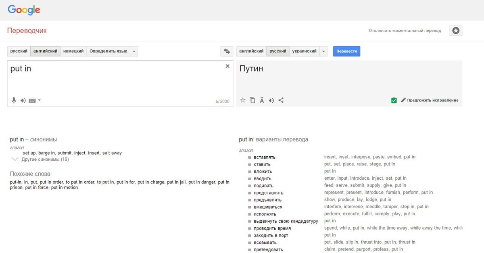484x253 pixels.
Task: Open the target language dropdown arrow
Action: click(x=323, y=51)
